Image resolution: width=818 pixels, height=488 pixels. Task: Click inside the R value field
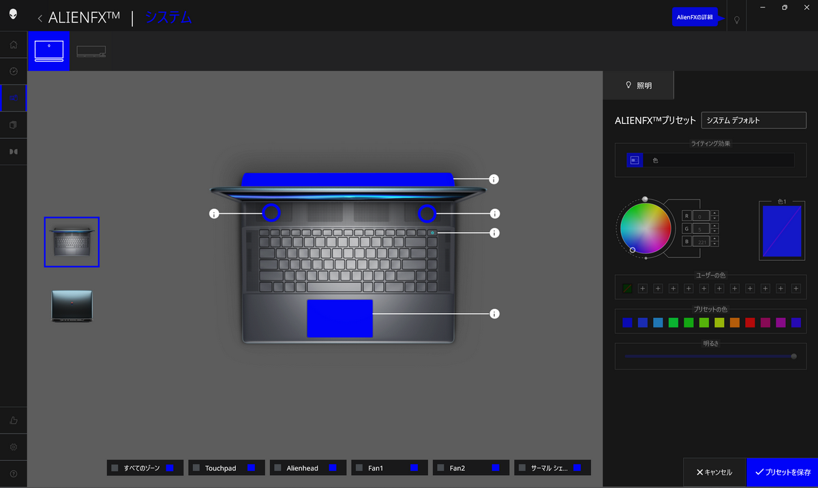click(x=701, y=216)
